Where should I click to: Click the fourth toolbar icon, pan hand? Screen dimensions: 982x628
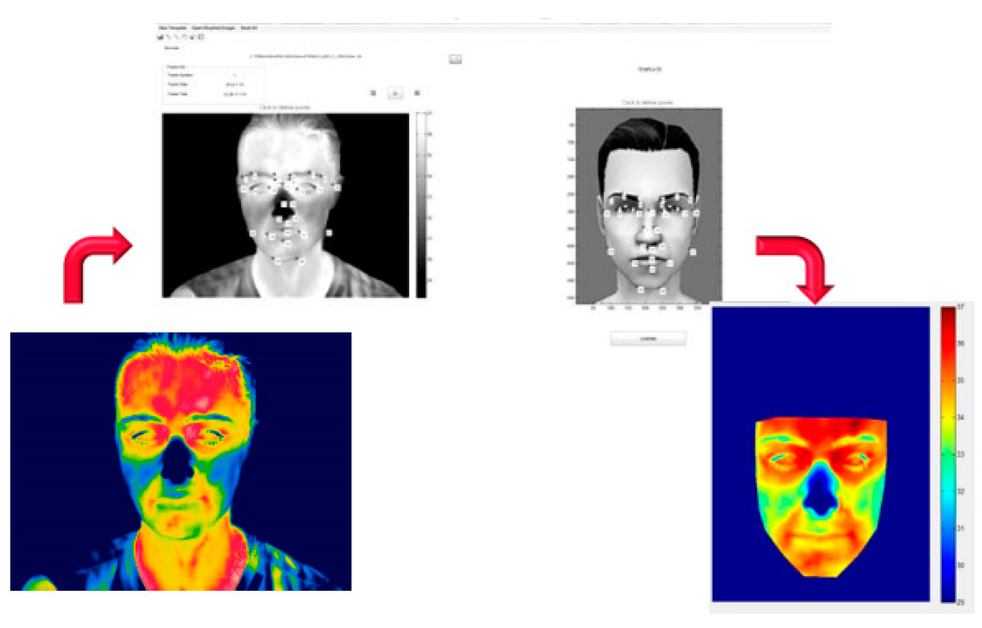point(184,37)
